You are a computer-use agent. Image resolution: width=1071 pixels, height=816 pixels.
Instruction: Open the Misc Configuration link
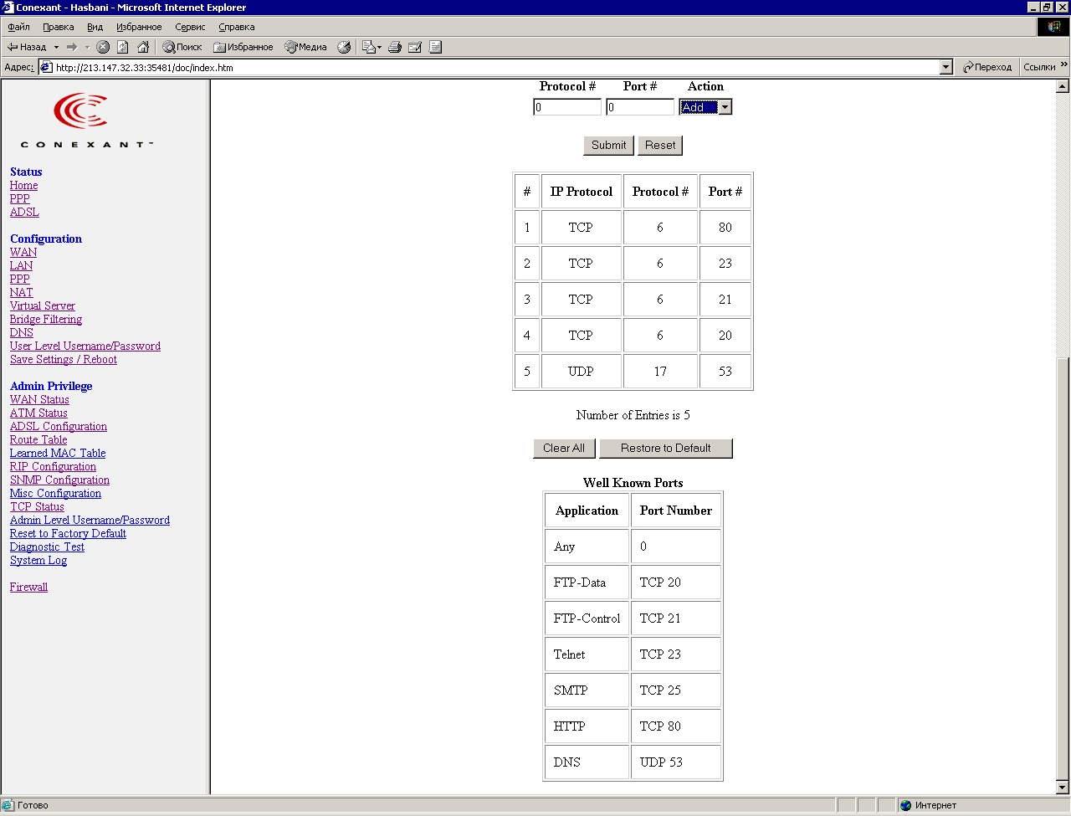click(x=55, y=493)
